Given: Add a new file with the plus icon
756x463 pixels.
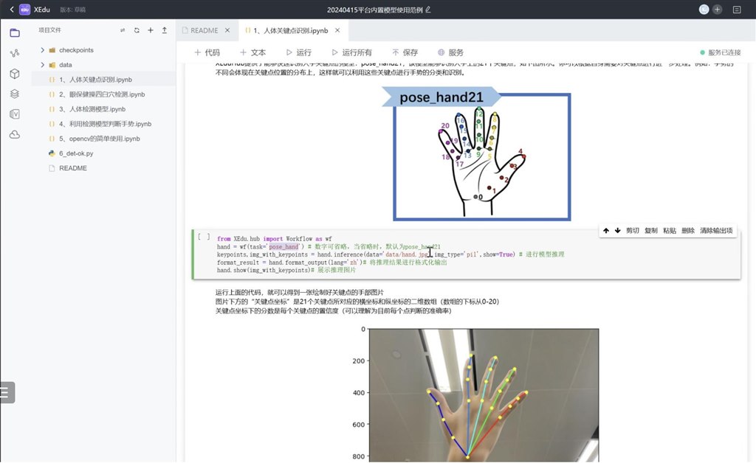Looking at the screenshot, I should [151, 29].
